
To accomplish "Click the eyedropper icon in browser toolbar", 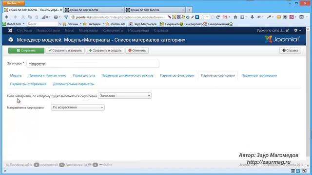I will point(269,17).
